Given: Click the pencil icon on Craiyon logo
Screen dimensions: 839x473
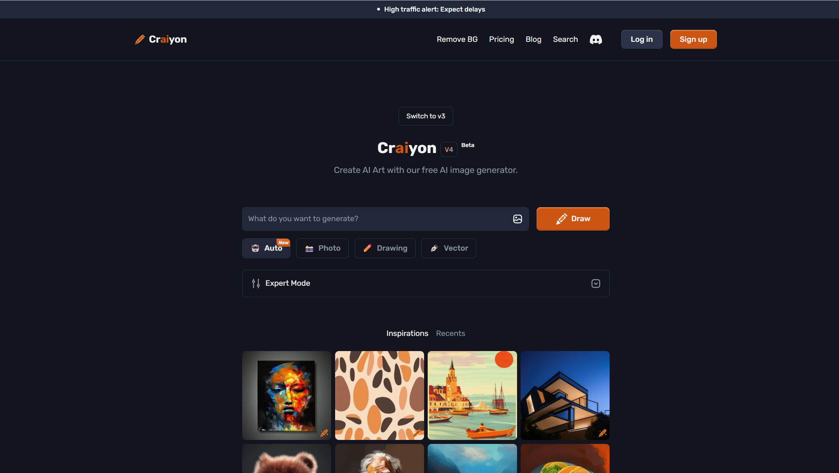Looking at the screenshot, I should pos(140,39).
